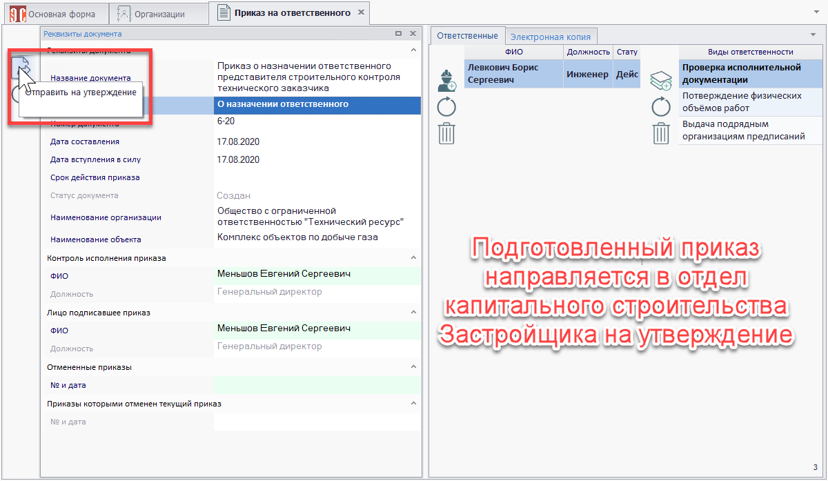Add a responsibility type with the stack-plus icon

tap(661, 81)
